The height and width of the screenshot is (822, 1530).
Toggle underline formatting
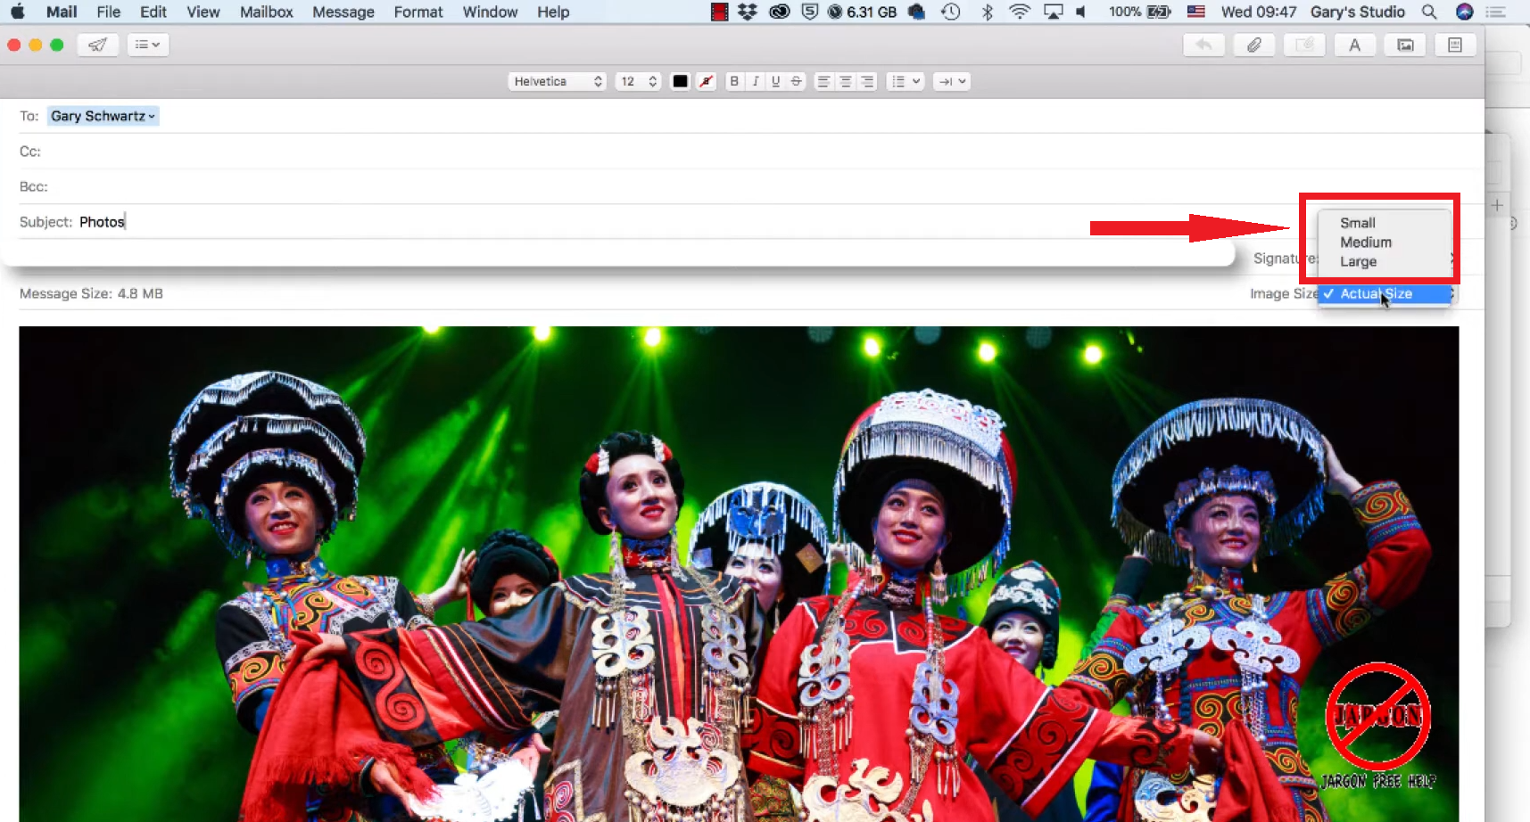pos(775,81)
